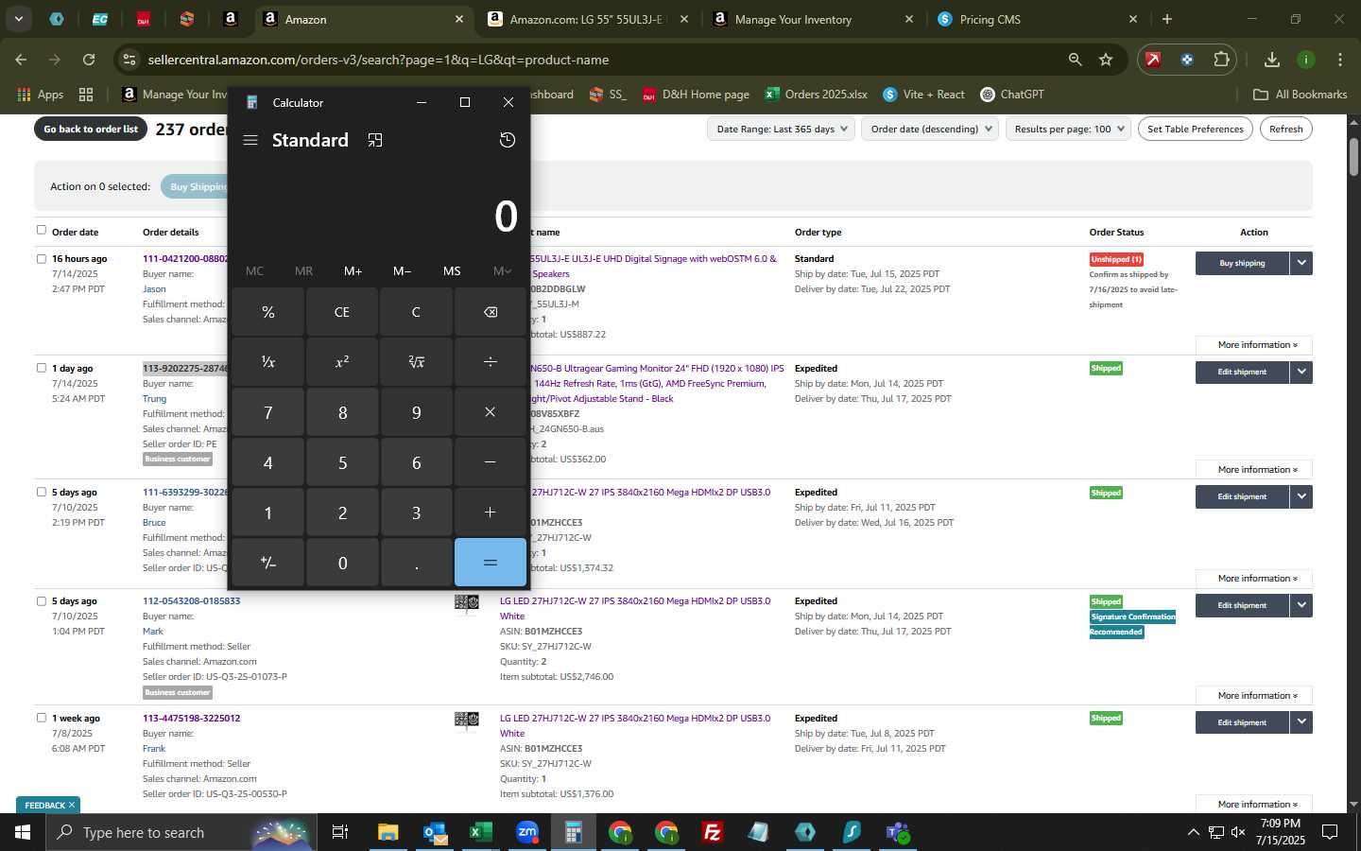Open Excel from the taskbar

coord(481,832)
